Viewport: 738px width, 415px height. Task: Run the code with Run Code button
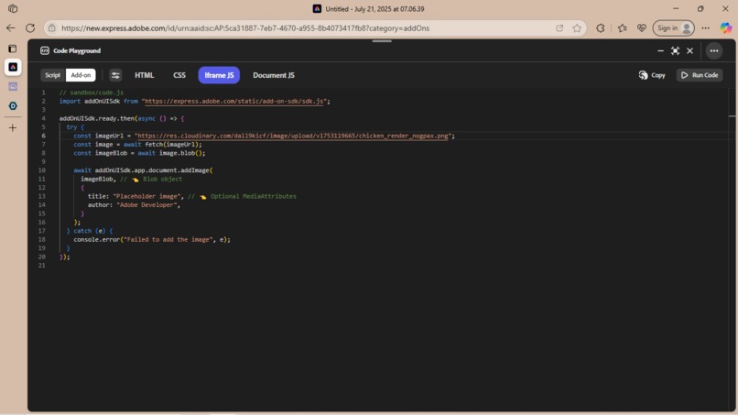coord(700,75)
